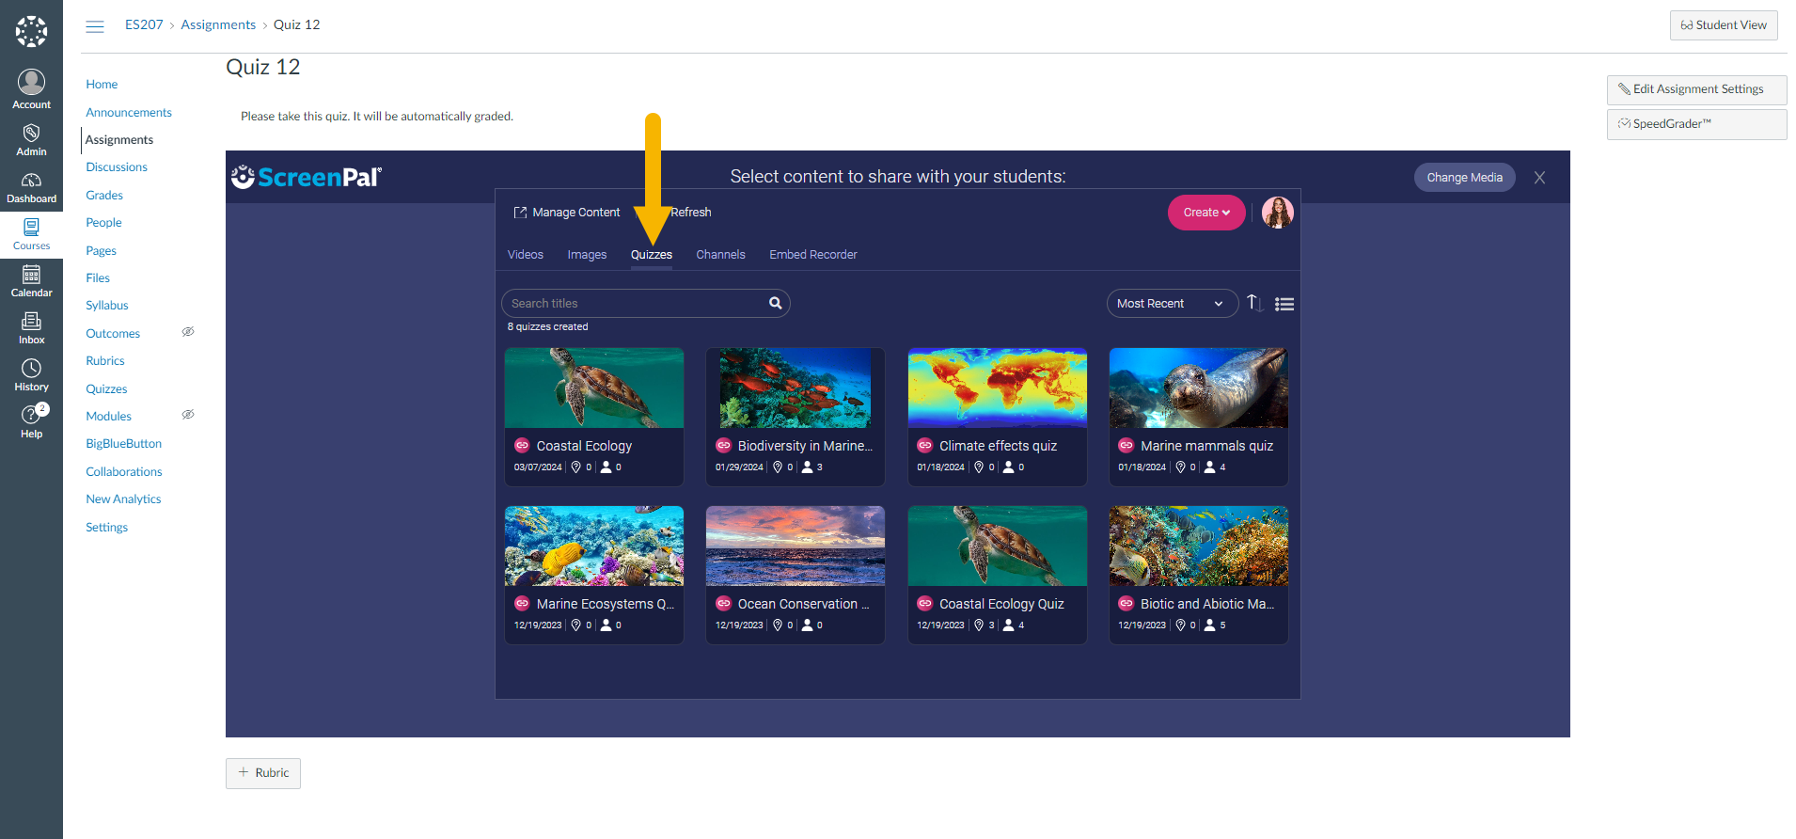
Task: Click the ES207 breadcrumb link
Action: pos(144,25)
